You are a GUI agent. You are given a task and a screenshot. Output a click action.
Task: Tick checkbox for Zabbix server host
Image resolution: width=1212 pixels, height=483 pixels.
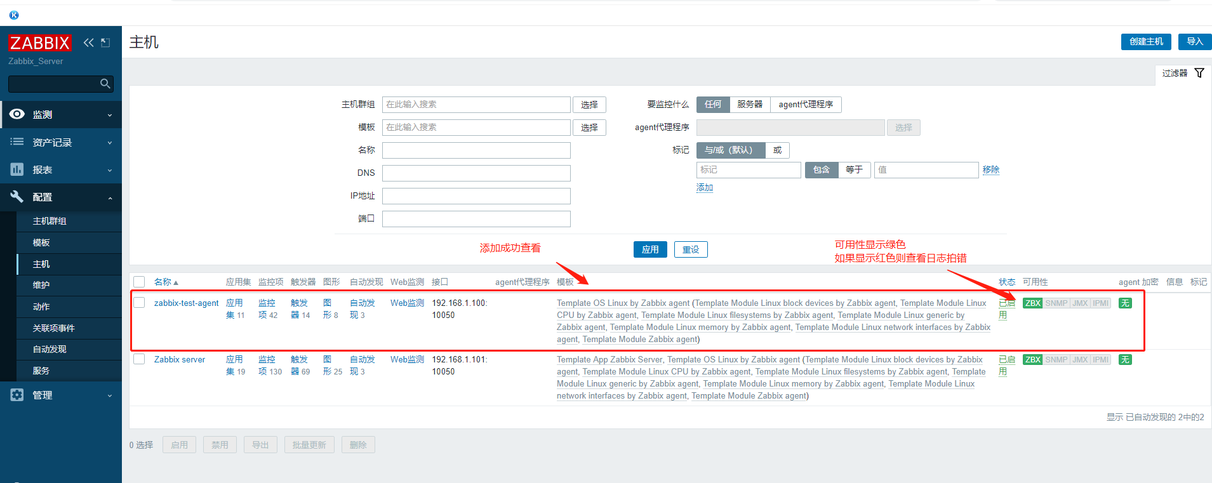pyautogui.click(x=140, y=359)
